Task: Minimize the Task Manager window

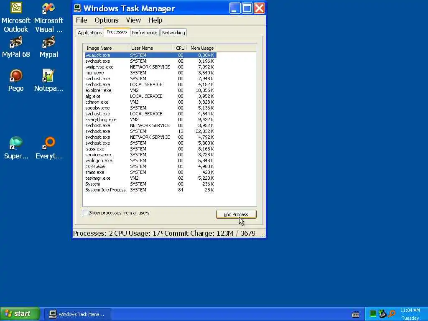Action: tap(234, 8)
